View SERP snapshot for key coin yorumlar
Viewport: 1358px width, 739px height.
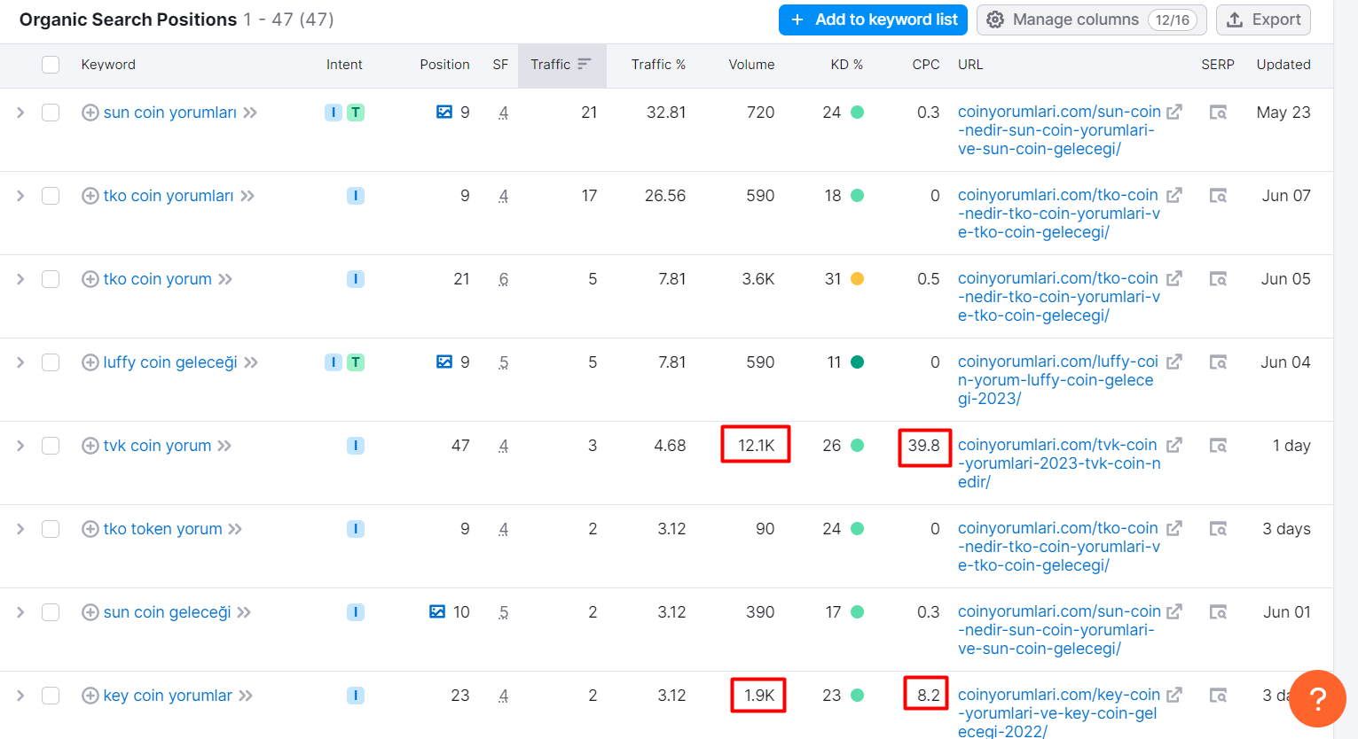(x=1219, y=696)
